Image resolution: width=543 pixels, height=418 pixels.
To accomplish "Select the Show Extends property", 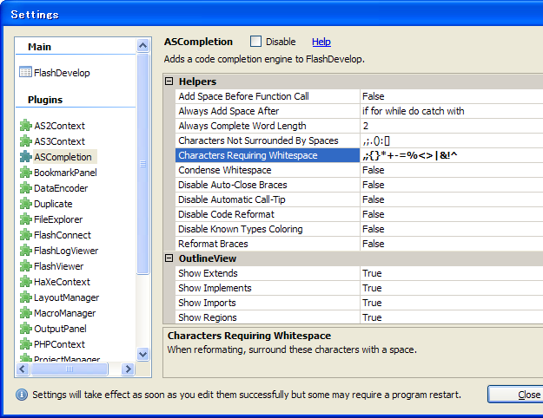I will coord(268,273).
